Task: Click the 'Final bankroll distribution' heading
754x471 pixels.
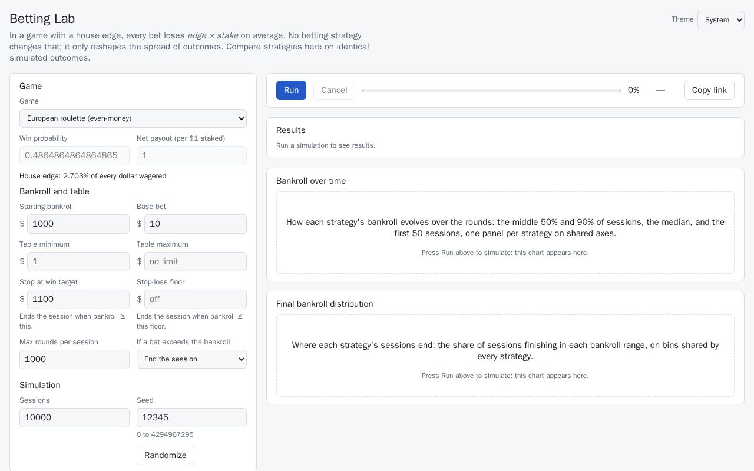Action: tap(325, 304)
